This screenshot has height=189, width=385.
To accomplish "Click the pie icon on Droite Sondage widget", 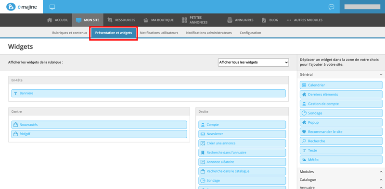I will [203, 180].
